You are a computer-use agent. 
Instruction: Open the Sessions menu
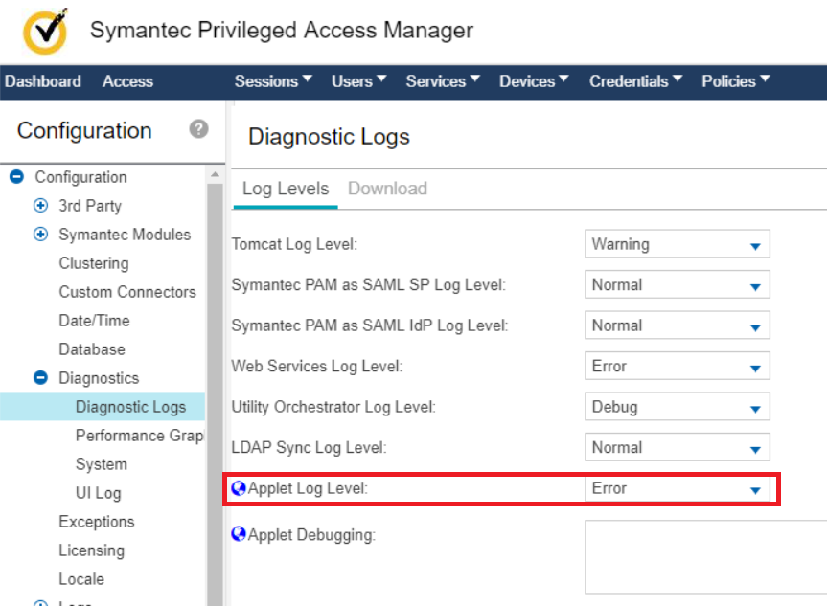[273, 81]
